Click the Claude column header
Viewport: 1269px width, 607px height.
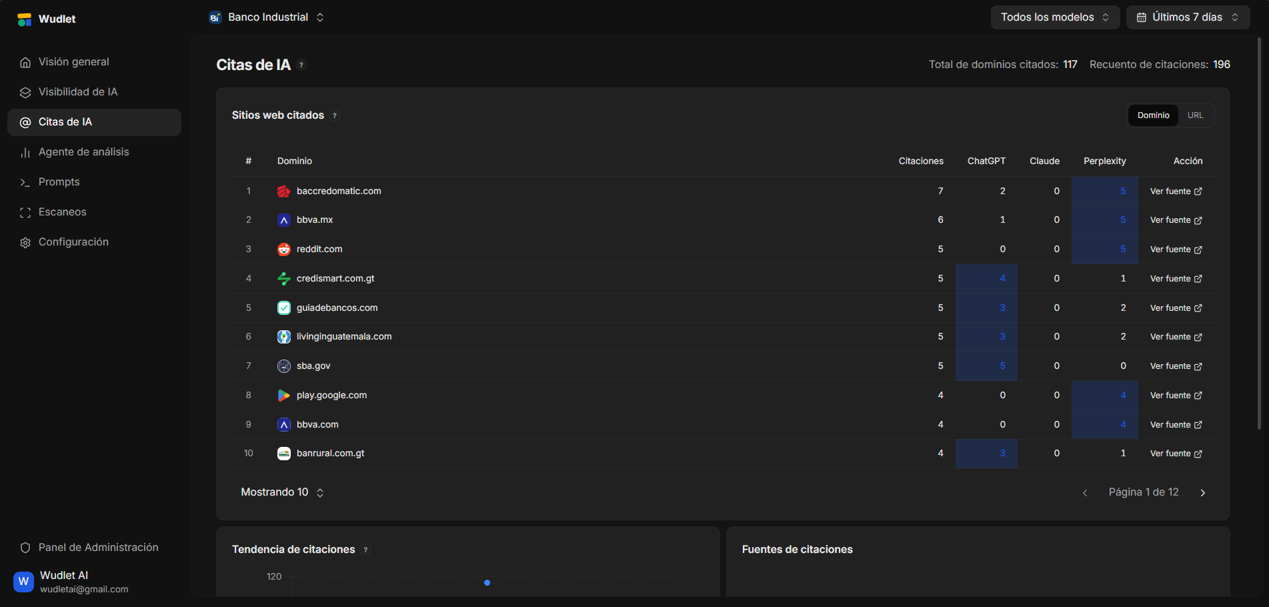[x=1044, y=161]
